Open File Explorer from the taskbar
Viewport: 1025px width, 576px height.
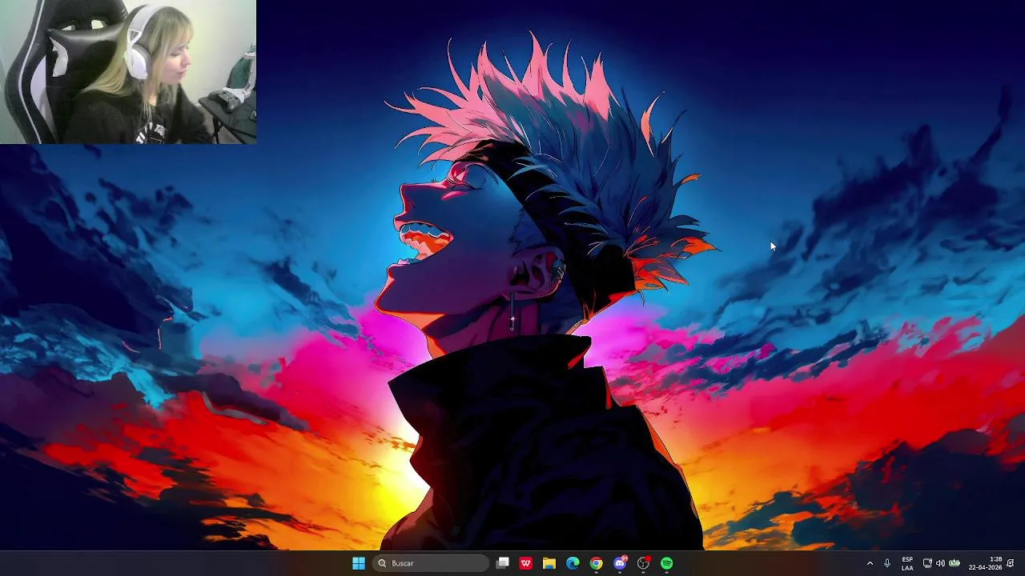coord(549,563)
